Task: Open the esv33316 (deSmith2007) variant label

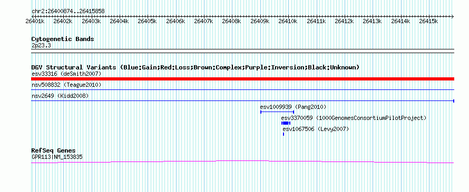Action: click(66, 74)
